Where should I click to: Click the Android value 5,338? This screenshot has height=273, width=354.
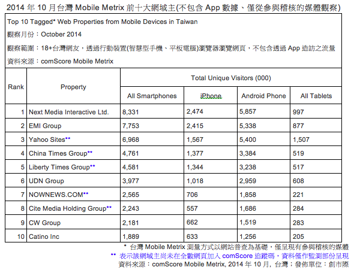(248, 126)
